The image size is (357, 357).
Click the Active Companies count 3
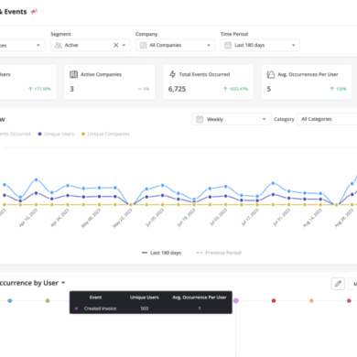click(x=71, y=89)
